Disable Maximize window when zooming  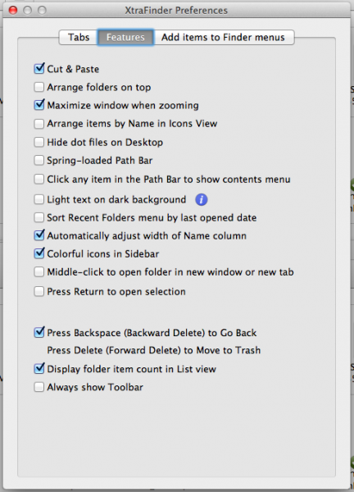39,105
